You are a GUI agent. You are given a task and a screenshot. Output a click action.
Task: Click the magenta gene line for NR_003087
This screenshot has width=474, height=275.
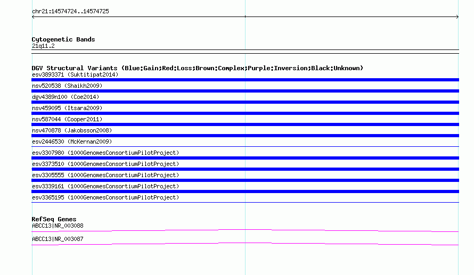[x=245, y=244]
